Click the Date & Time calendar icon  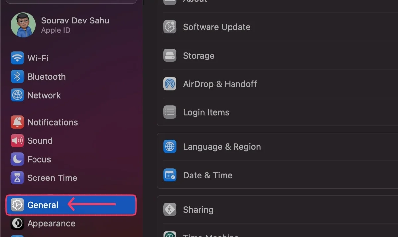click(170, 175)
